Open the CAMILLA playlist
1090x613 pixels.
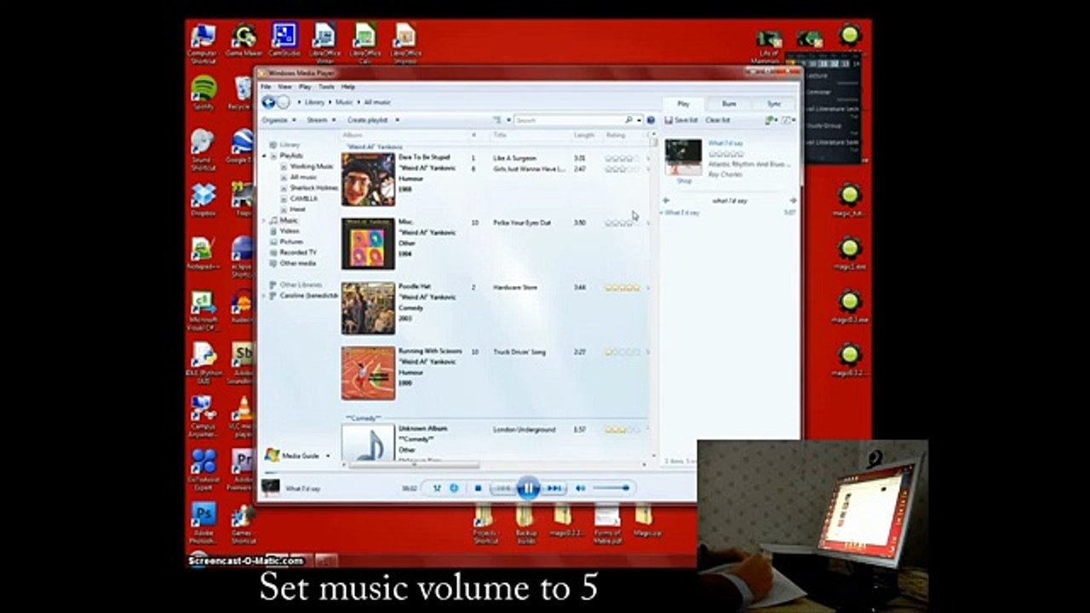[x=303, y=198]
